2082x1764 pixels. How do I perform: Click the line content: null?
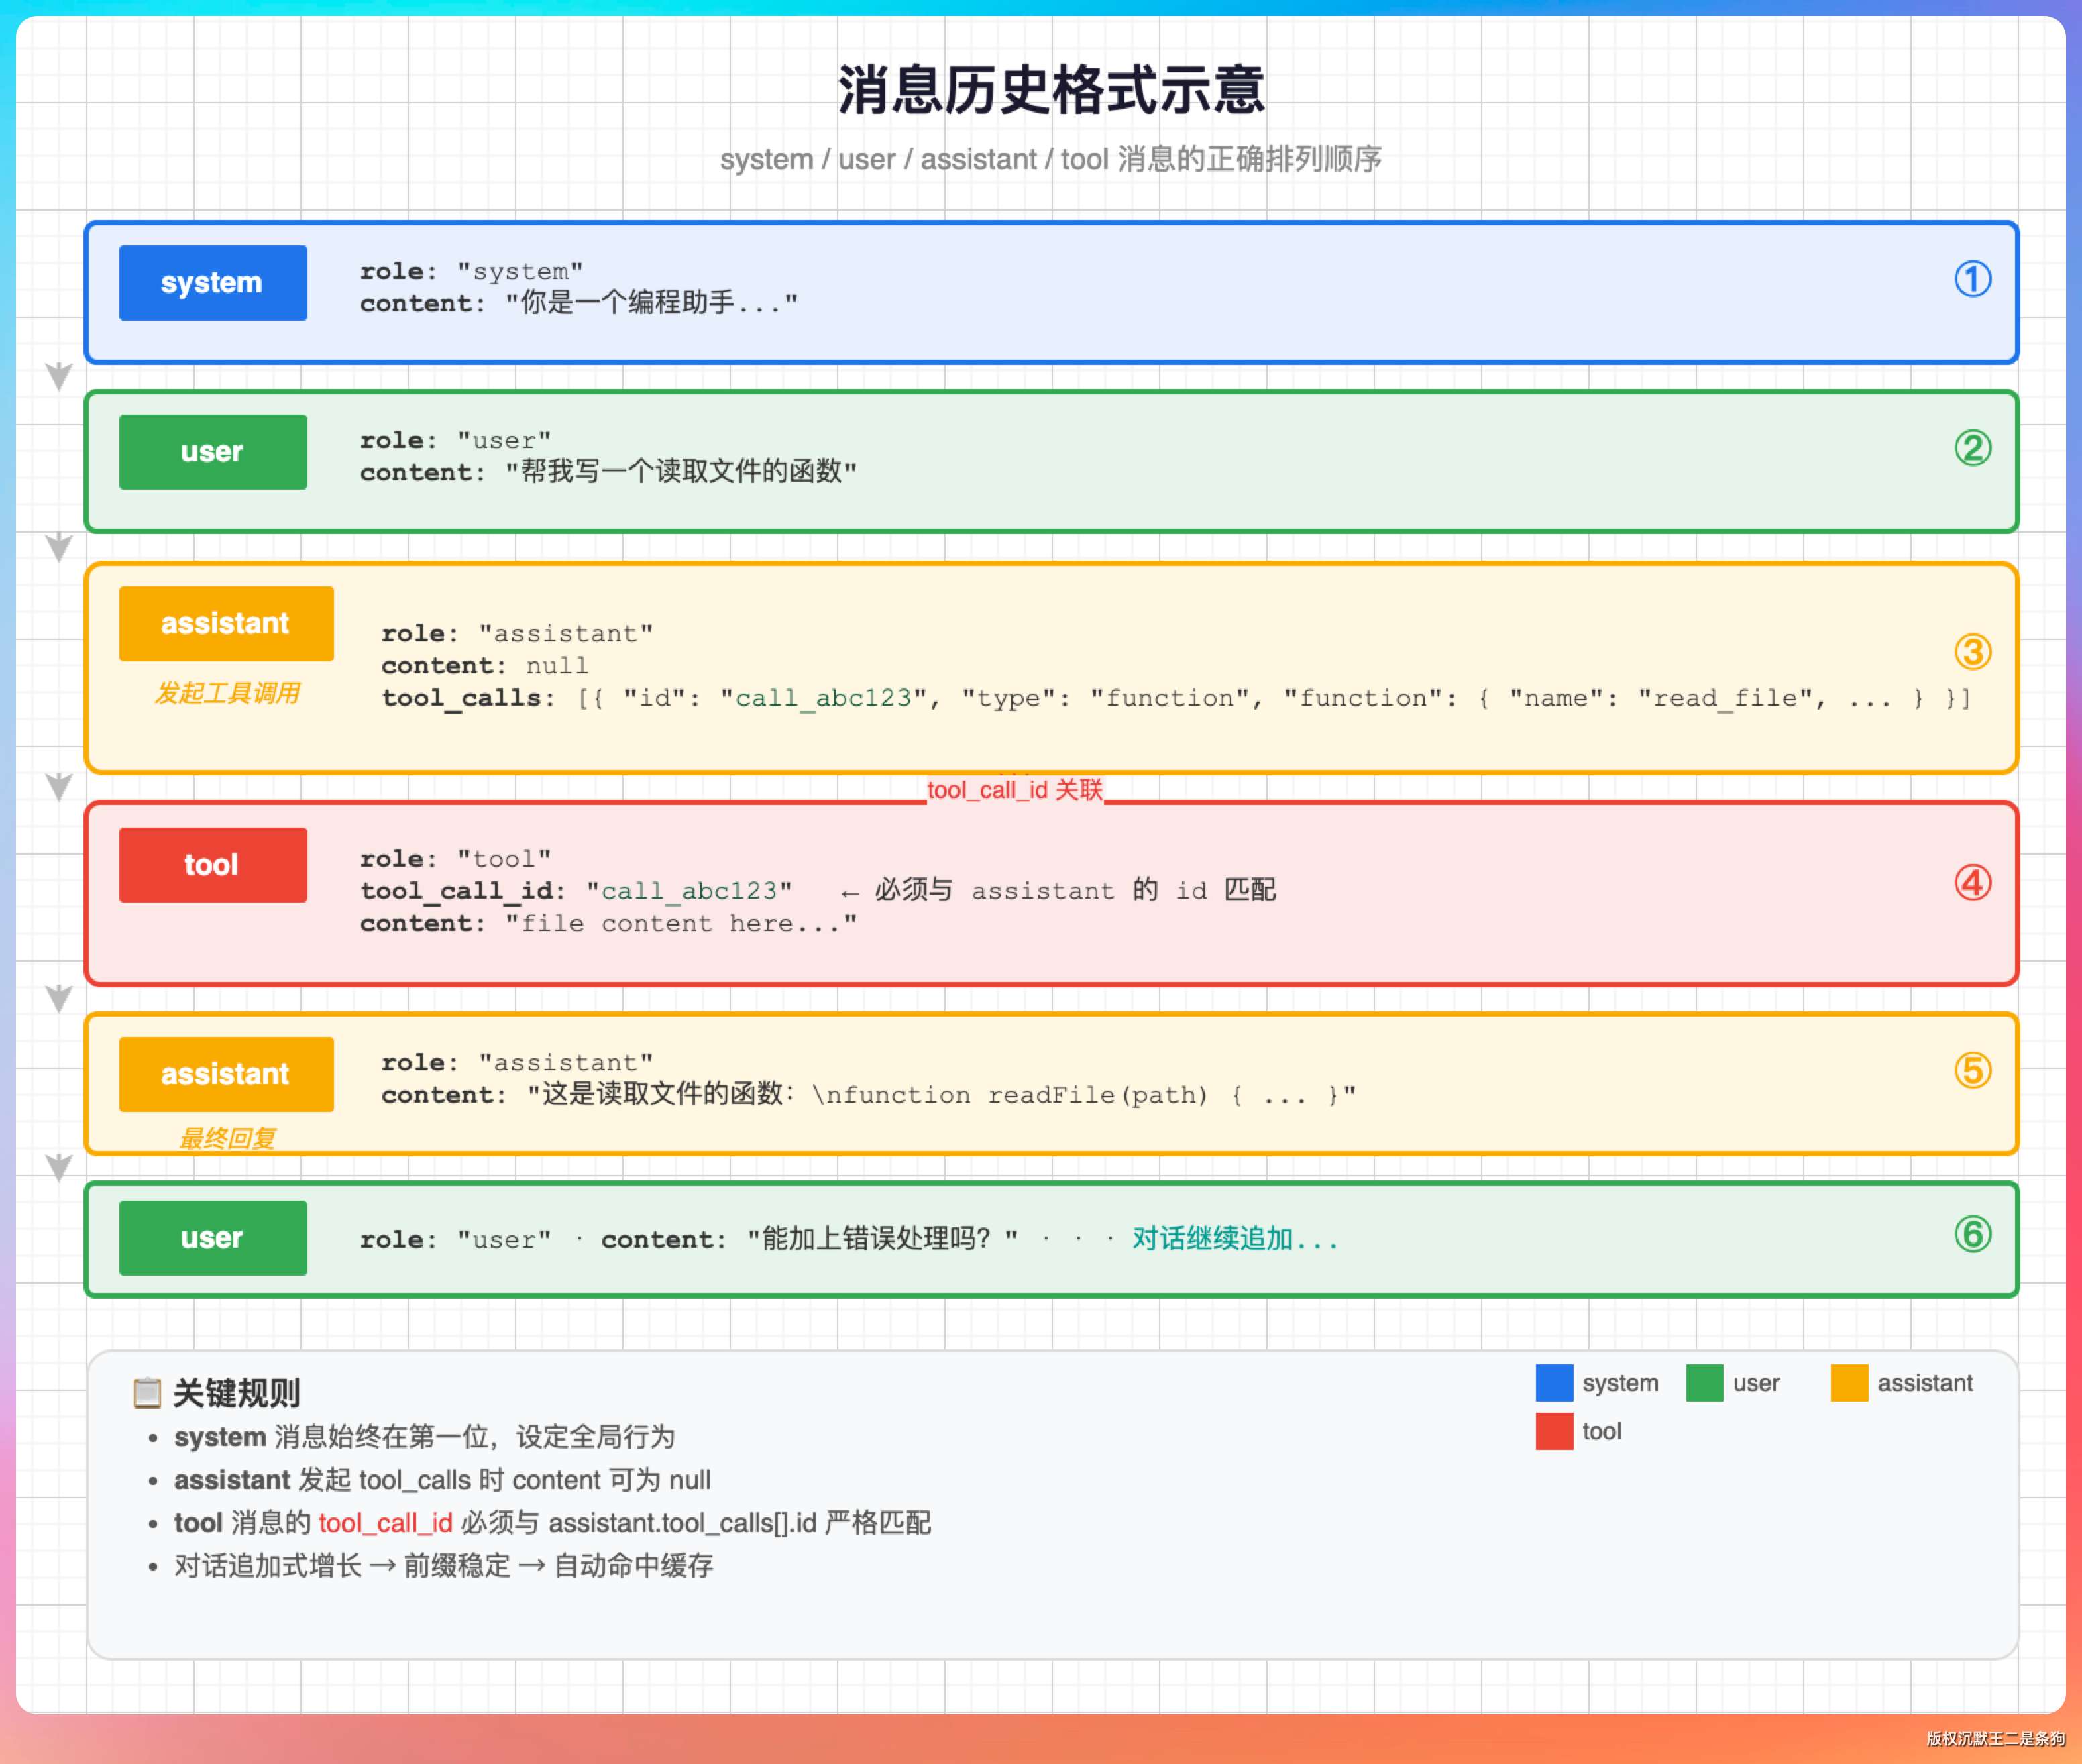pos(485,665)
